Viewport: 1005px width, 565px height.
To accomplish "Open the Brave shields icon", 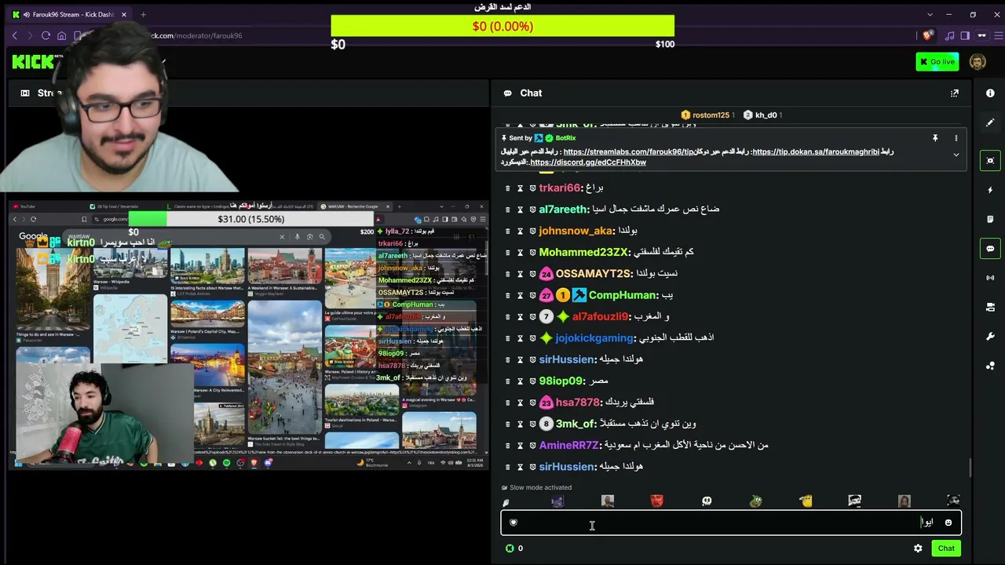I will (928, 35).
